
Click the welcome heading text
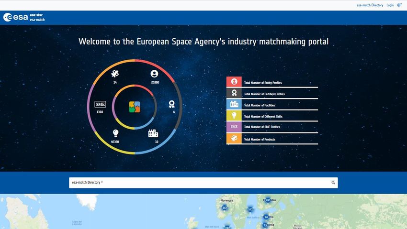203,42
